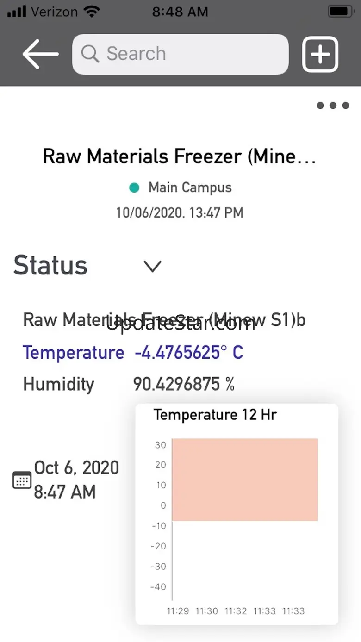Image resolution: width=361 pixels, height=642 pixels.
Task: Click the calendar icon beside Oct 6, 2020
Action: click(x=22, y=480)
